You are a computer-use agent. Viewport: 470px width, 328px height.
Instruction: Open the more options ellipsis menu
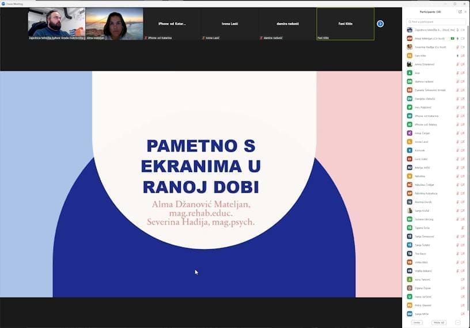[x=458, y=322]
